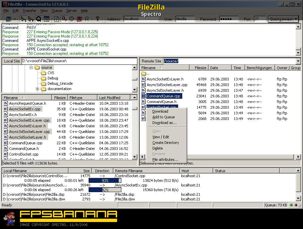Select the Debug_Unicode folder icon in local tree
Image resolution: width=303 pixels, height=229 pixels.
[x=43, y=83]
